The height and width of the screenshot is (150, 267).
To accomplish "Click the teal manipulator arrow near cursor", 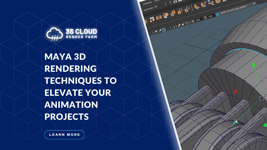I will [x=234, y=123].
